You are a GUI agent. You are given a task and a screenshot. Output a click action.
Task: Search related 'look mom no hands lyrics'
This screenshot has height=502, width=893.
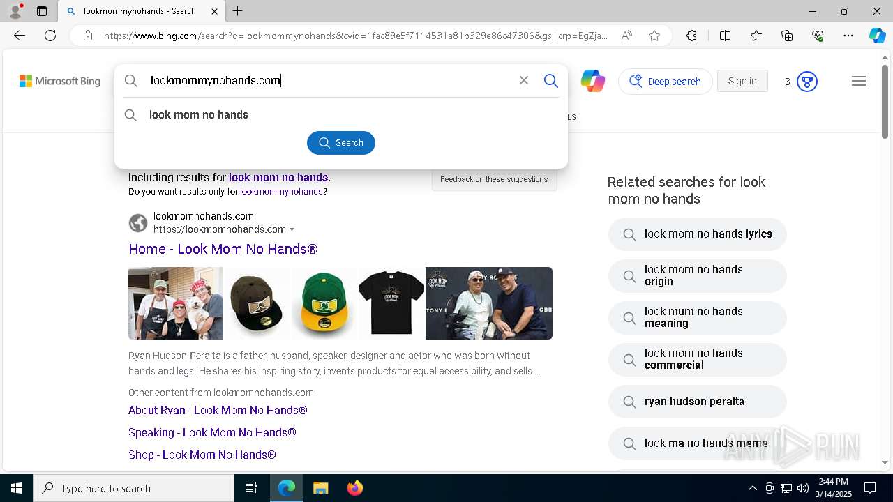pyautogui.click(x=698, y=234)
